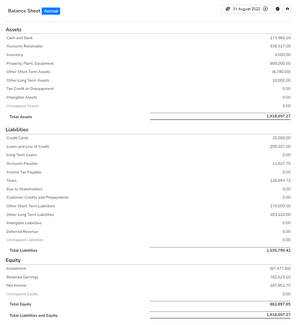
Task: Click the 187,851.75 net income amount
Action: (280, 286)
